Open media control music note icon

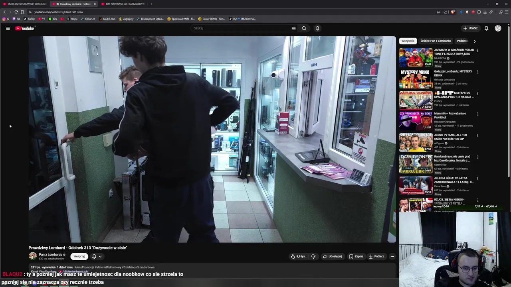point(501,12)
